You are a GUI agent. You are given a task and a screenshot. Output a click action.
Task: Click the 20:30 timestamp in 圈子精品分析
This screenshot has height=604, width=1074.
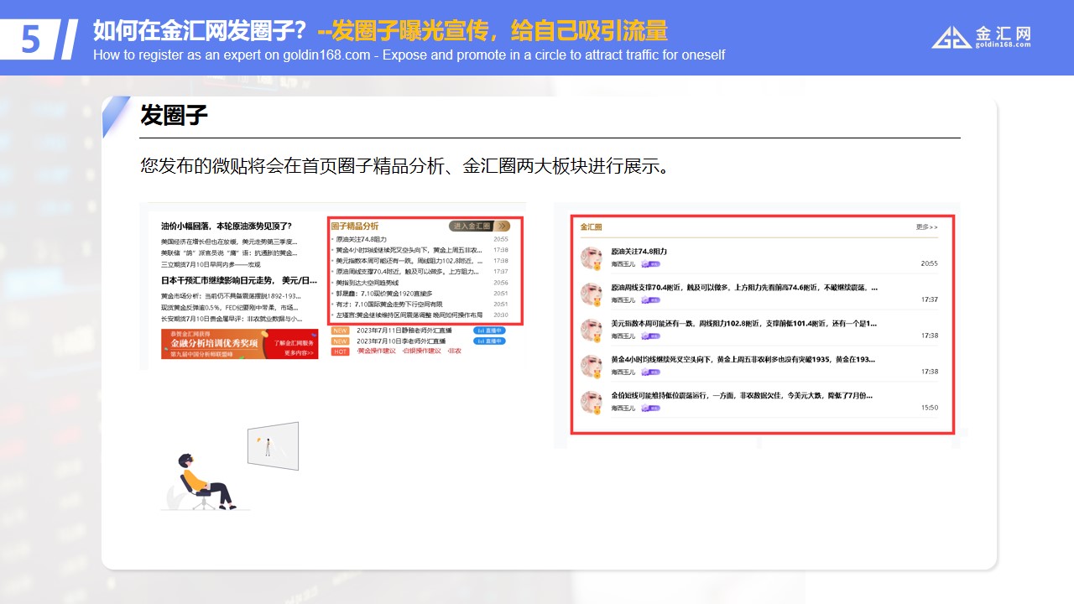click(x=501, y=315)
